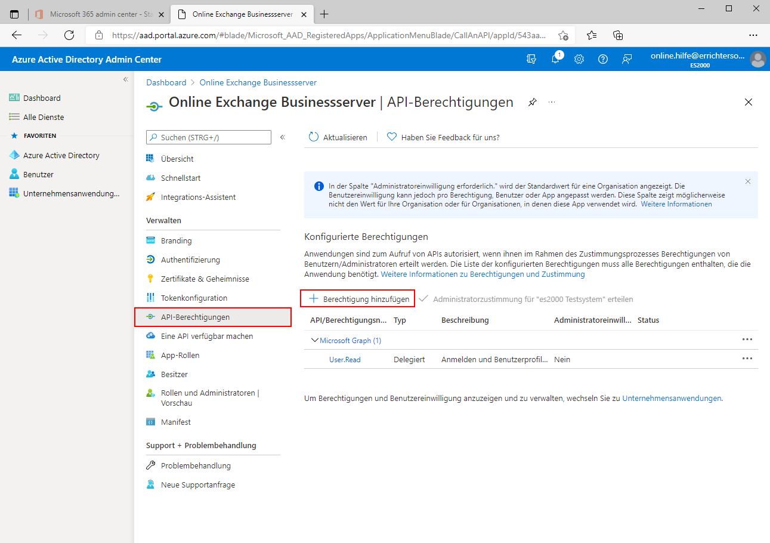The image size is (770, 543).
Task: Open Weitere Informationen link in banner
Action: (676, 204)
